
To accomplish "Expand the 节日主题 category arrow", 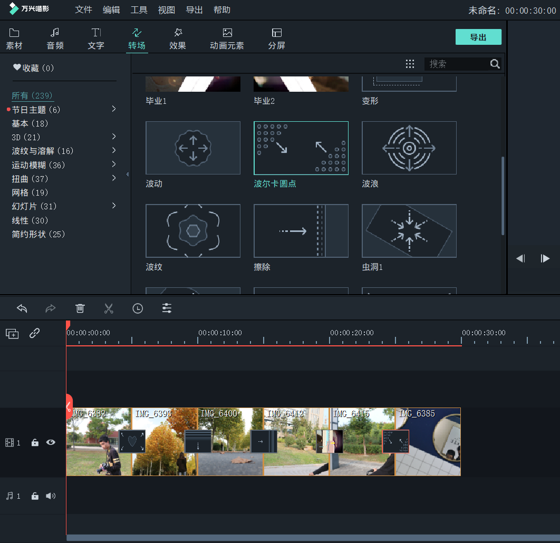I will [x=114, y=109].
